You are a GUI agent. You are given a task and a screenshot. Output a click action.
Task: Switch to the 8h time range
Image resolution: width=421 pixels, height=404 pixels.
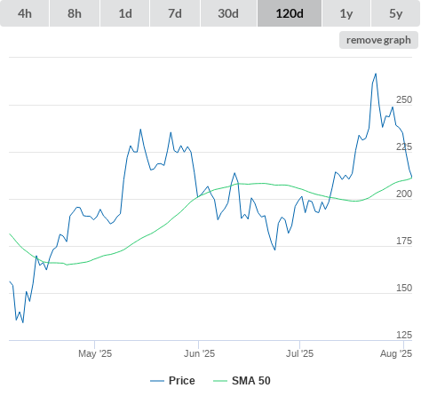pos(75,13)
